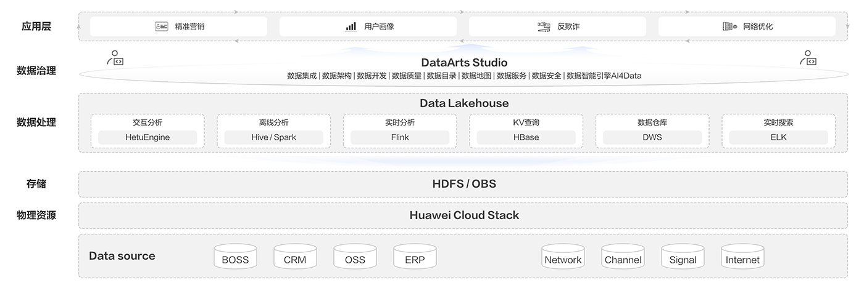Click the 数据仓库 label
The width and height of the screenshot is (864, 288).
pos(652,122)
